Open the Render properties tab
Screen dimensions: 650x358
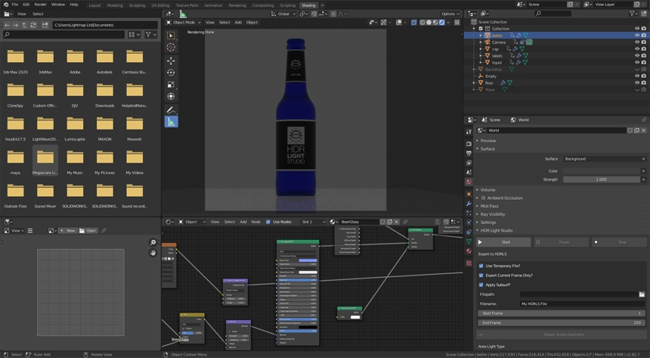pos(469,144)
